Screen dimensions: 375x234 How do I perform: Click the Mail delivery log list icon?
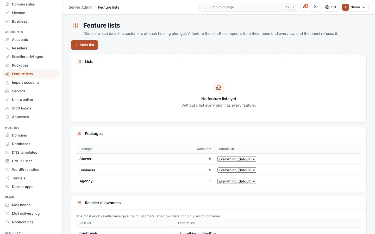(x=7, y=213)
